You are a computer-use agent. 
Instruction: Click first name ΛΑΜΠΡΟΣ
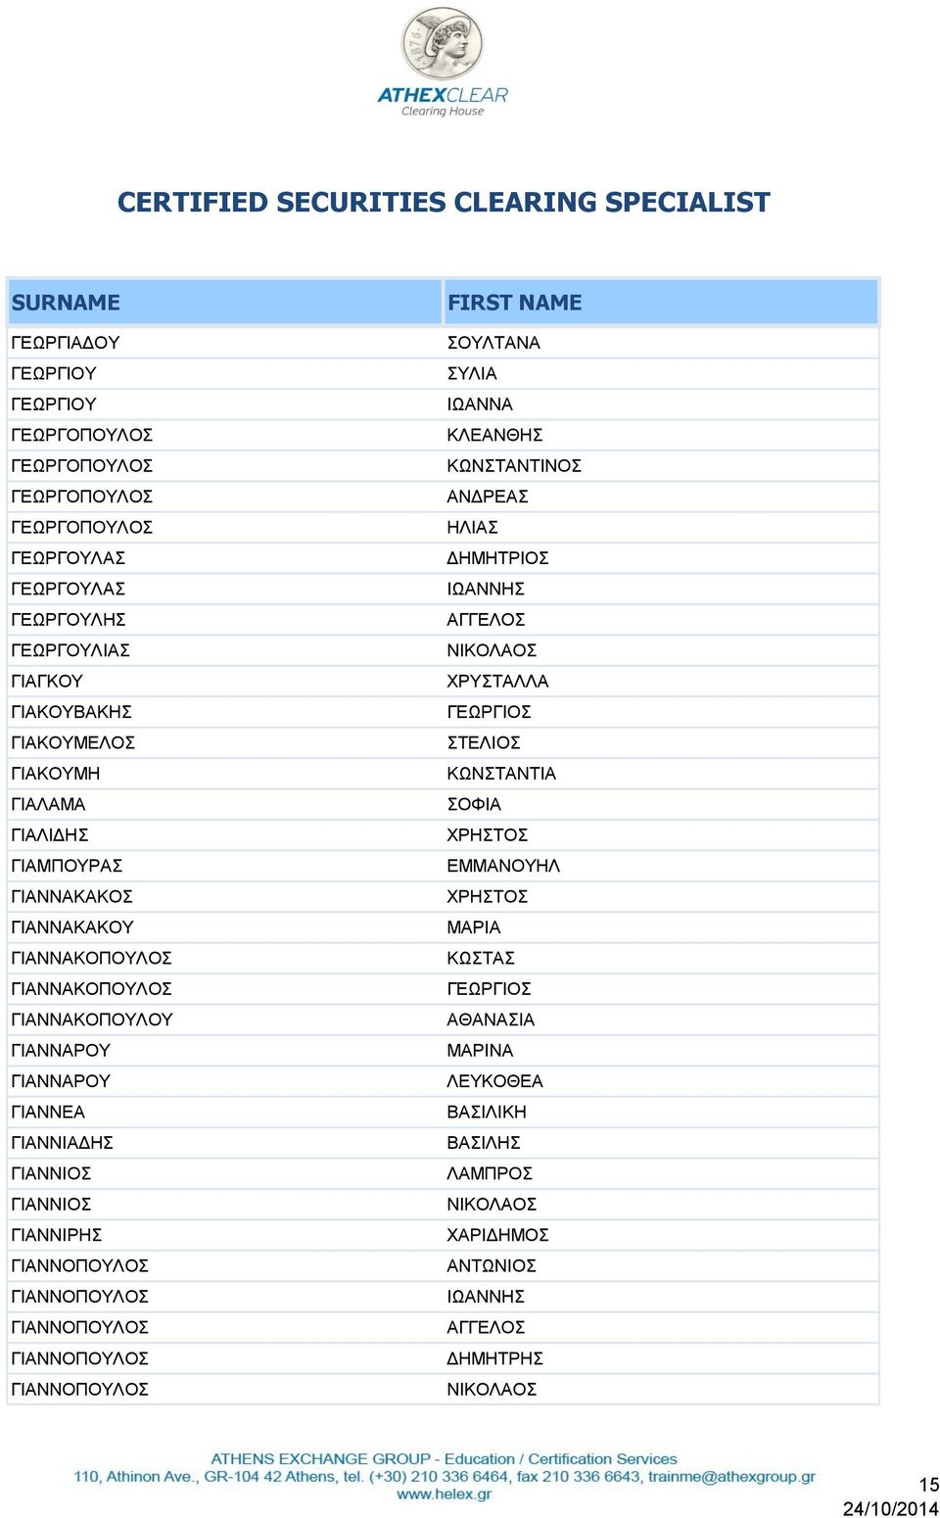[490, 1173]
